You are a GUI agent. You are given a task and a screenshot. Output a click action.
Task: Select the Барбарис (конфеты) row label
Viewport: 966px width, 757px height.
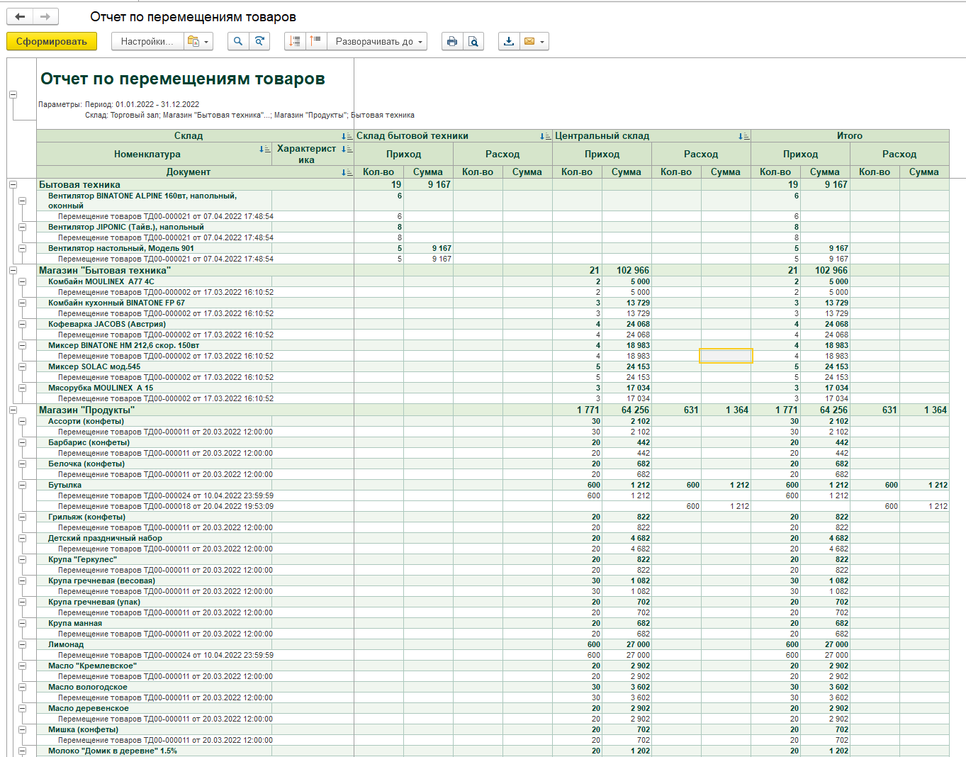[x=89, y=442]
